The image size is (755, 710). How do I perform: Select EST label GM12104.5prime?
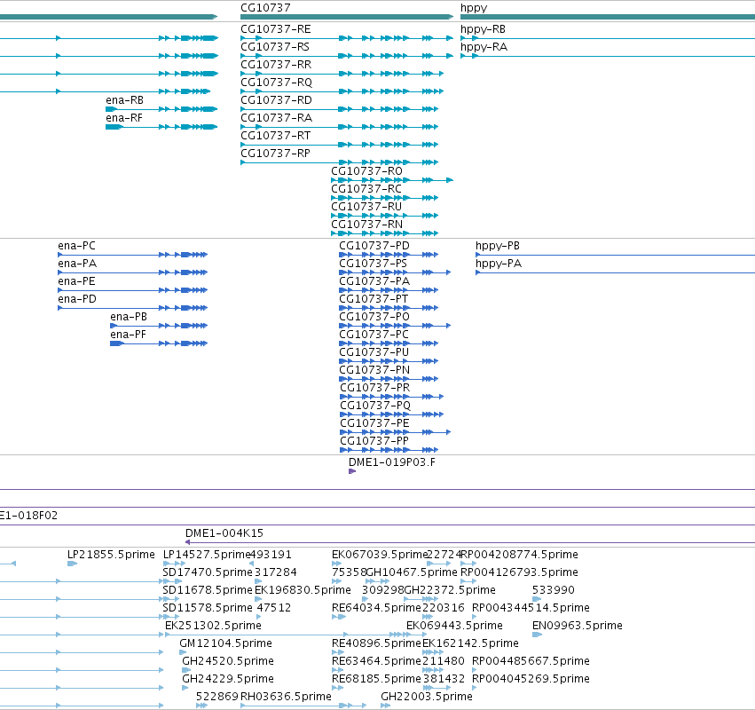tap(225, 643)
